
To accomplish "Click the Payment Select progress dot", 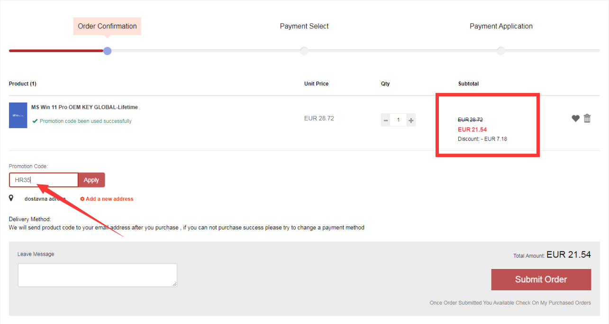I will click(304, 51).
